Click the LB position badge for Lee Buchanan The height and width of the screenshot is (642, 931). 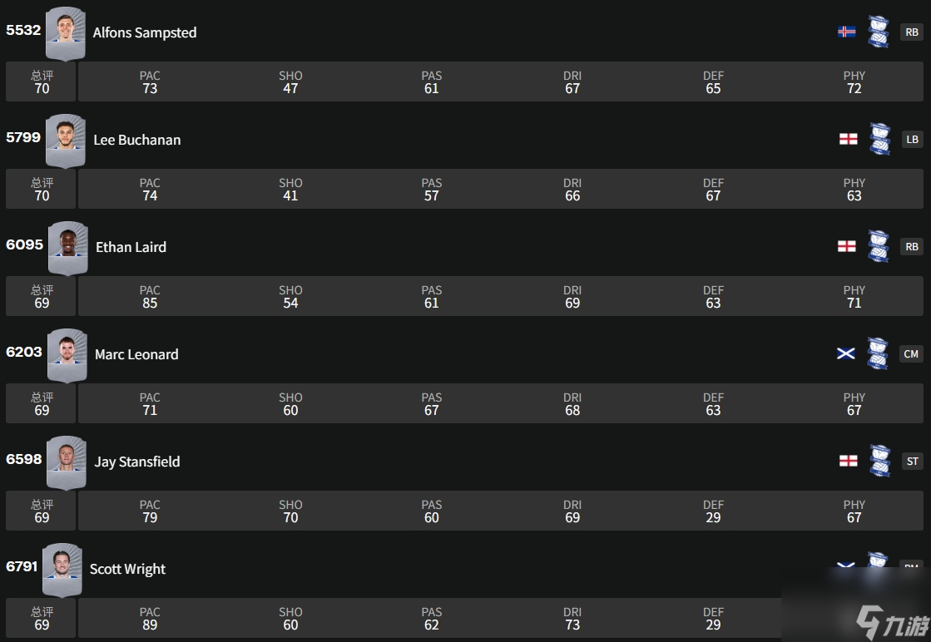(x=912, y=140)
